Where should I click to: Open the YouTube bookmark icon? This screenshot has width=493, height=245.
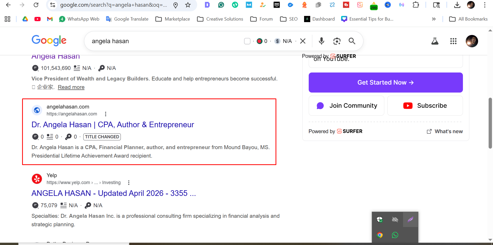[38, 19]
